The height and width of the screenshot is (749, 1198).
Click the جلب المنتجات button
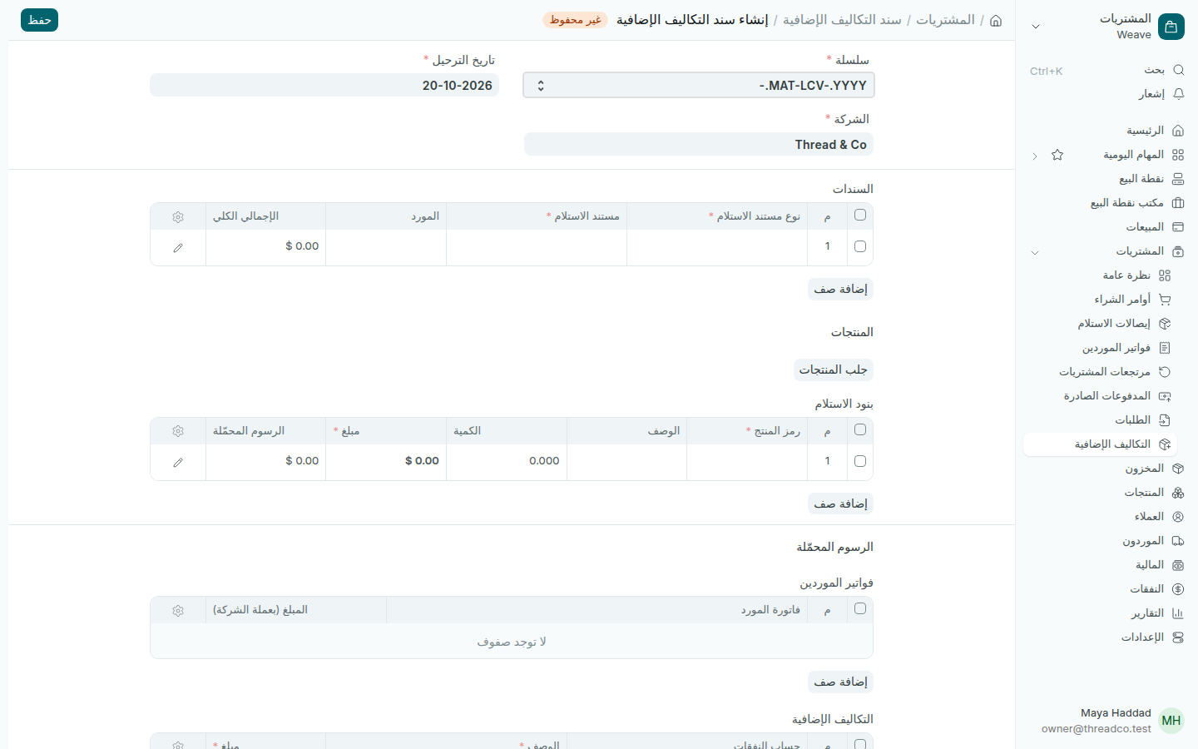pos(834,370)
